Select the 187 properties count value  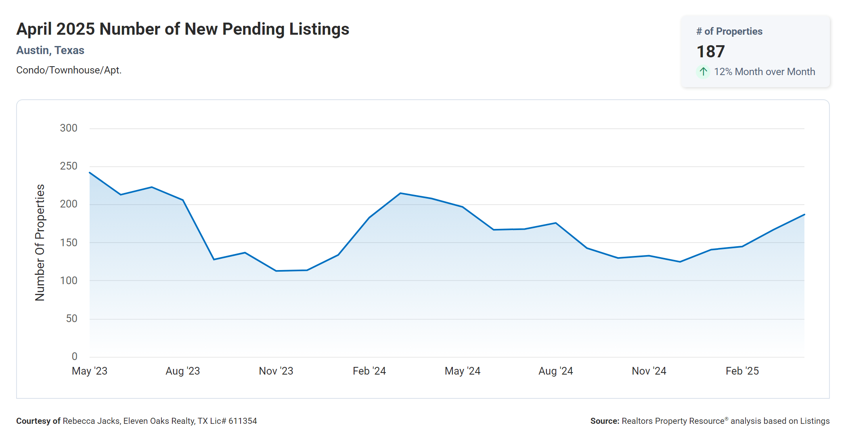710,52
